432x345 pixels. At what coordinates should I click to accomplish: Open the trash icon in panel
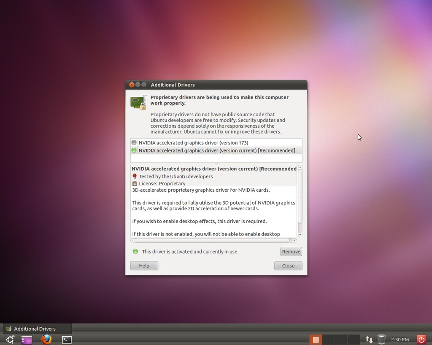[x=381, y=340]
